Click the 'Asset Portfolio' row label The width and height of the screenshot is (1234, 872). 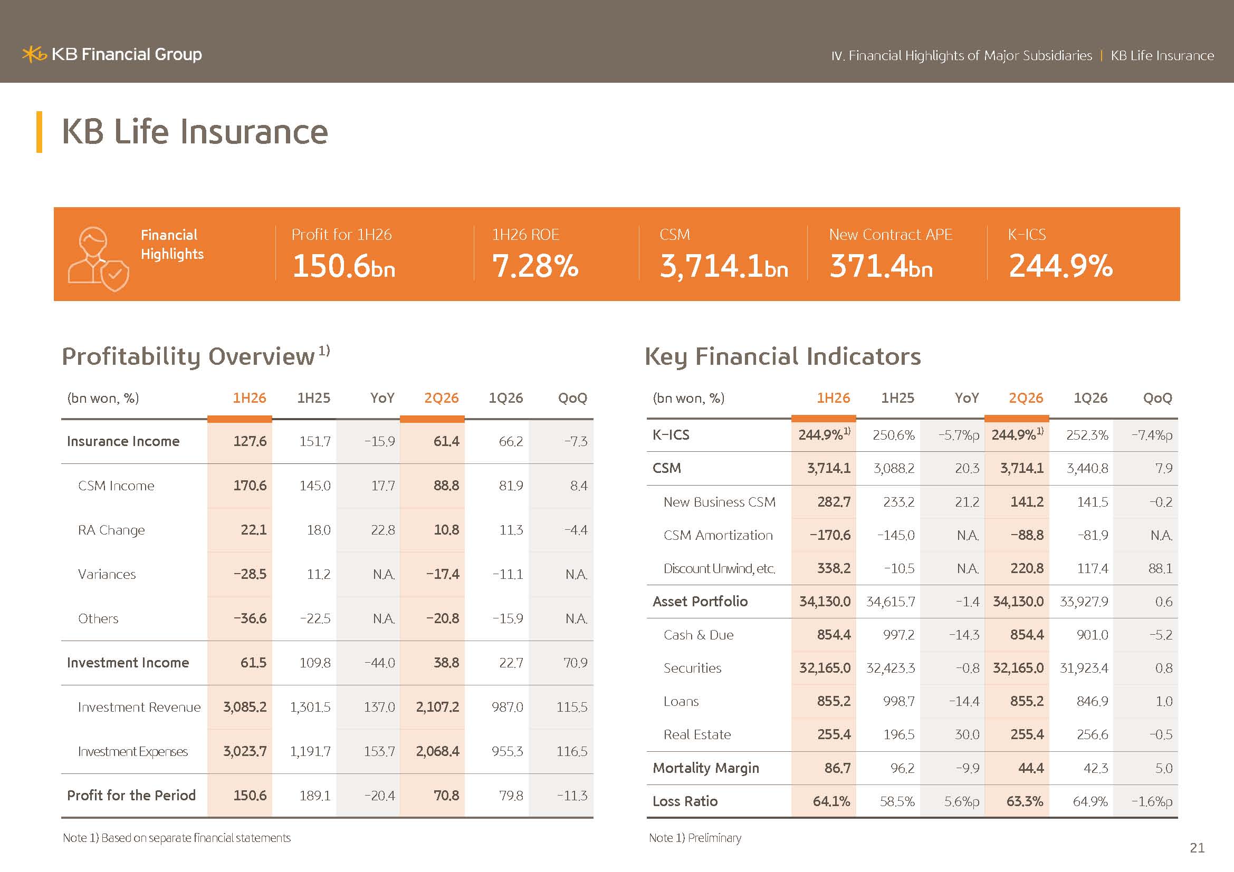(x=700, y=602)
